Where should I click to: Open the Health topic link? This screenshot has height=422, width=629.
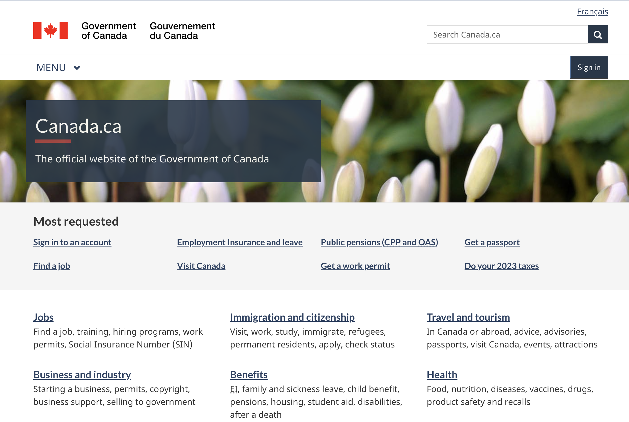click(x=442, y=374)
